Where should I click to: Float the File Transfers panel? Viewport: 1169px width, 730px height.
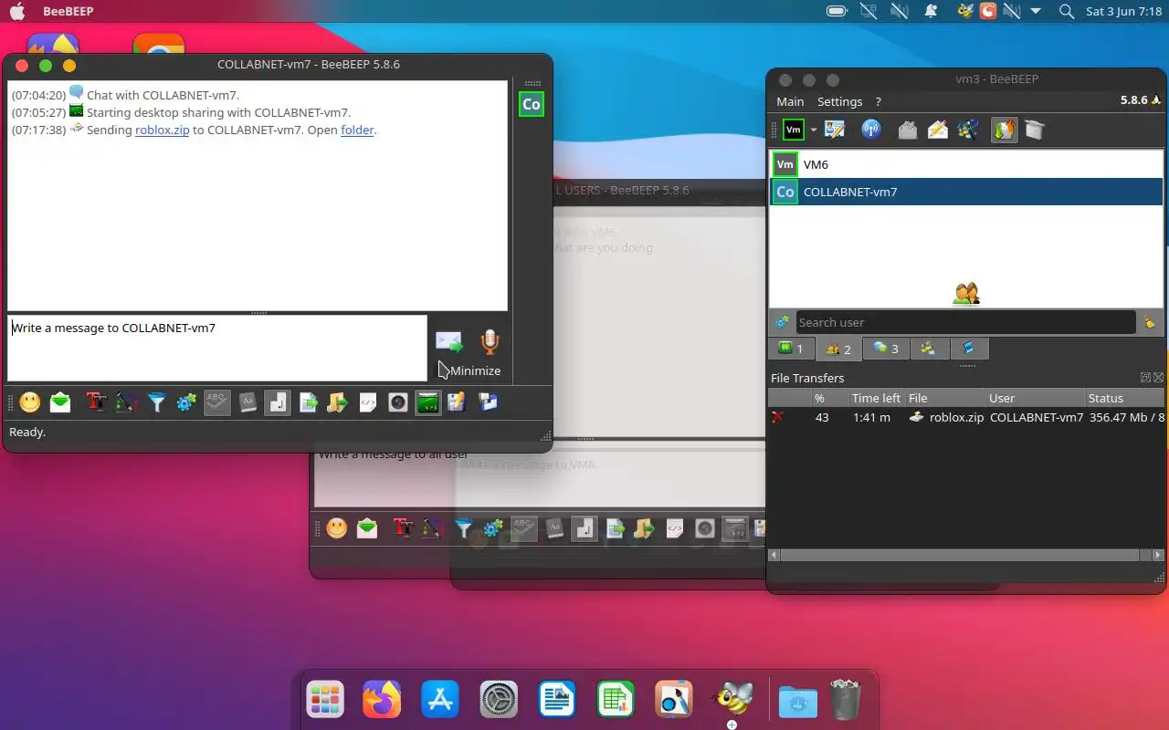click(1145, 378)
